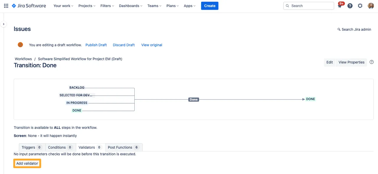Image resolution: width=378 pixels, height=174 pixels.
Task: Open the settings gear icon
Action: point(360,6)
